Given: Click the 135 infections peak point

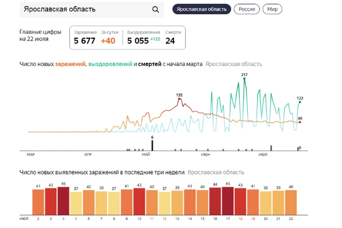Looking at the screenshot, I should click(179, 99).
